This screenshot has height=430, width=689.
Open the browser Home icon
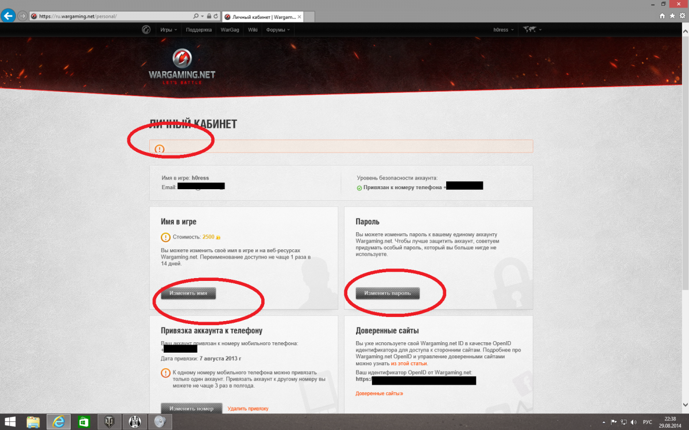coord(663,16)
